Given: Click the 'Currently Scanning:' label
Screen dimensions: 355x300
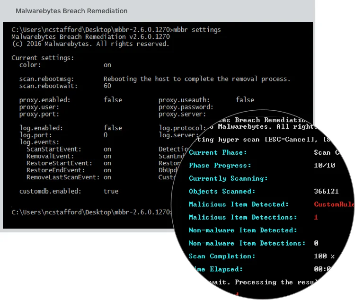Looking at the screenshot, I should [228, 178].
